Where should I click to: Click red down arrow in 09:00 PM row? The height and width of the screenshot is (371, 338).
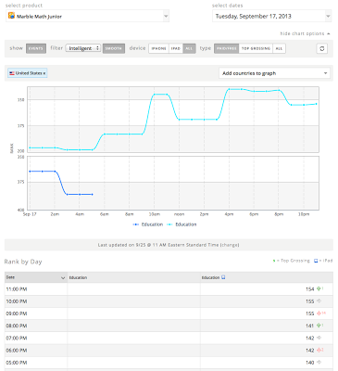pyautogui.click(x=319, y=313)
